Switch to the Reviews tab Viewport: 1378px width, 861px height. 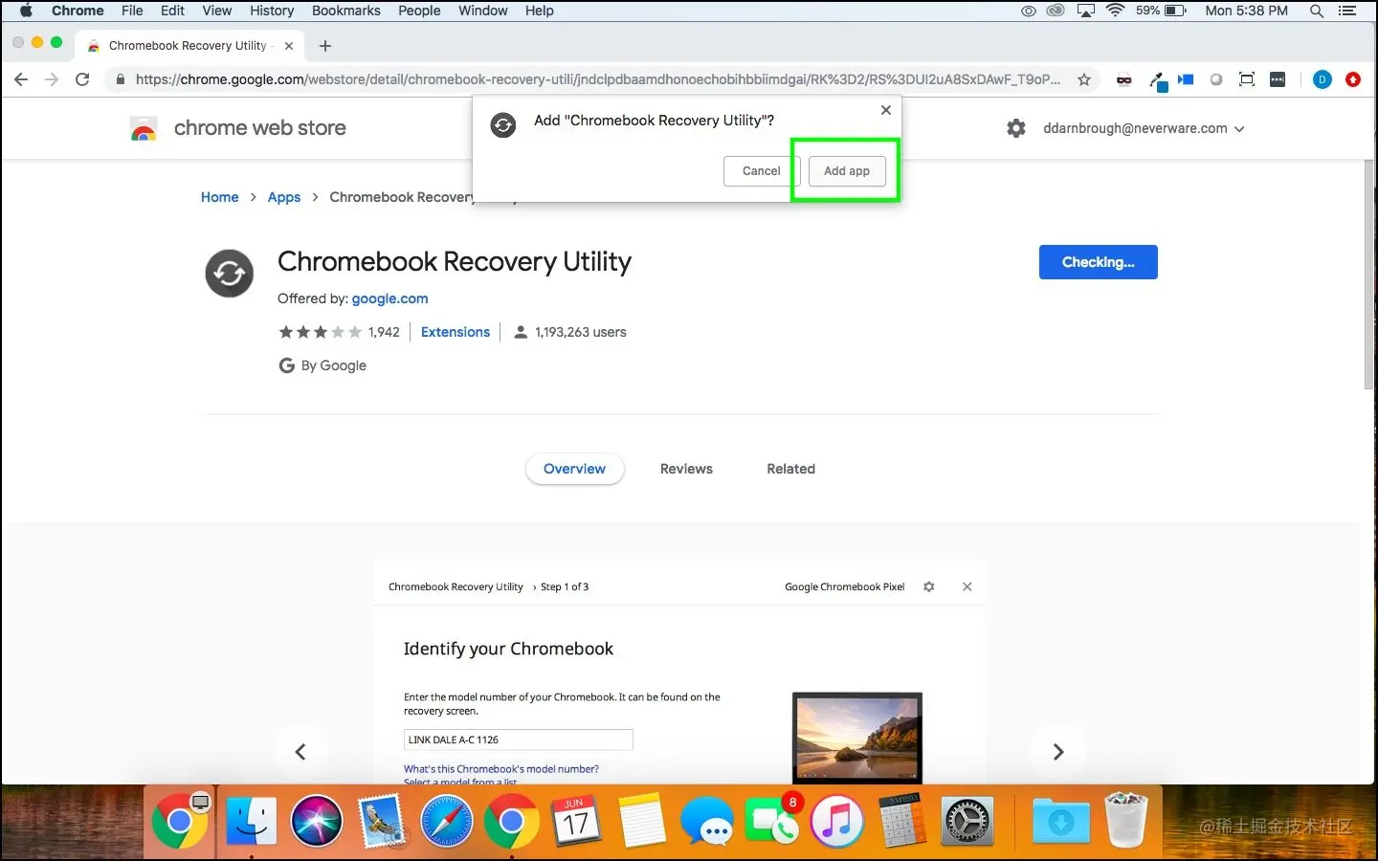[x=686, y=469]
